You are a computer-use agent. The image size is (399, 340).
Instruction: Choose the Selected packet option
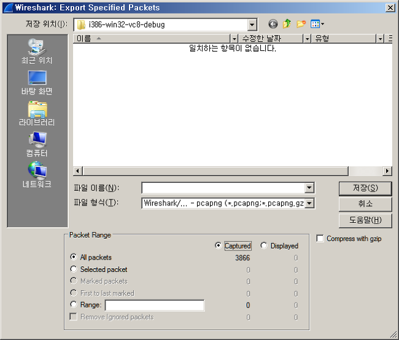coord(73,269)
